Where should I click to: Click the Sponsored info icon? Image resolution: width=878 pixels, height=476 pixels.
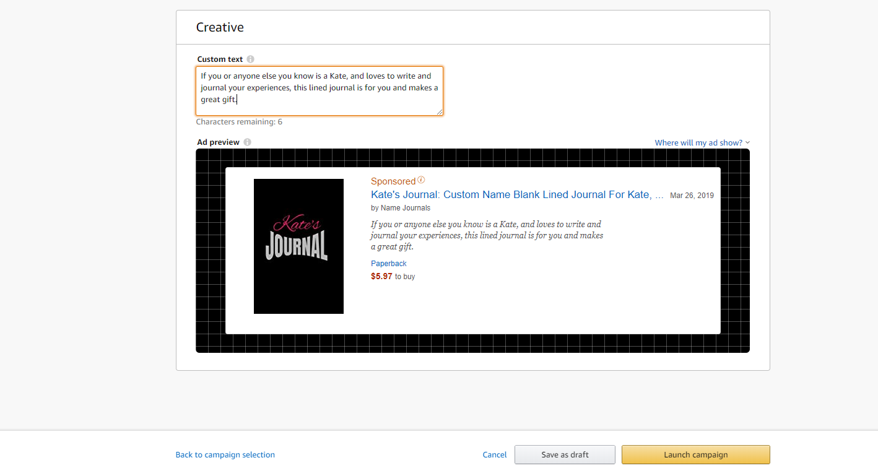pyautogui.click(x=421, y=180)
